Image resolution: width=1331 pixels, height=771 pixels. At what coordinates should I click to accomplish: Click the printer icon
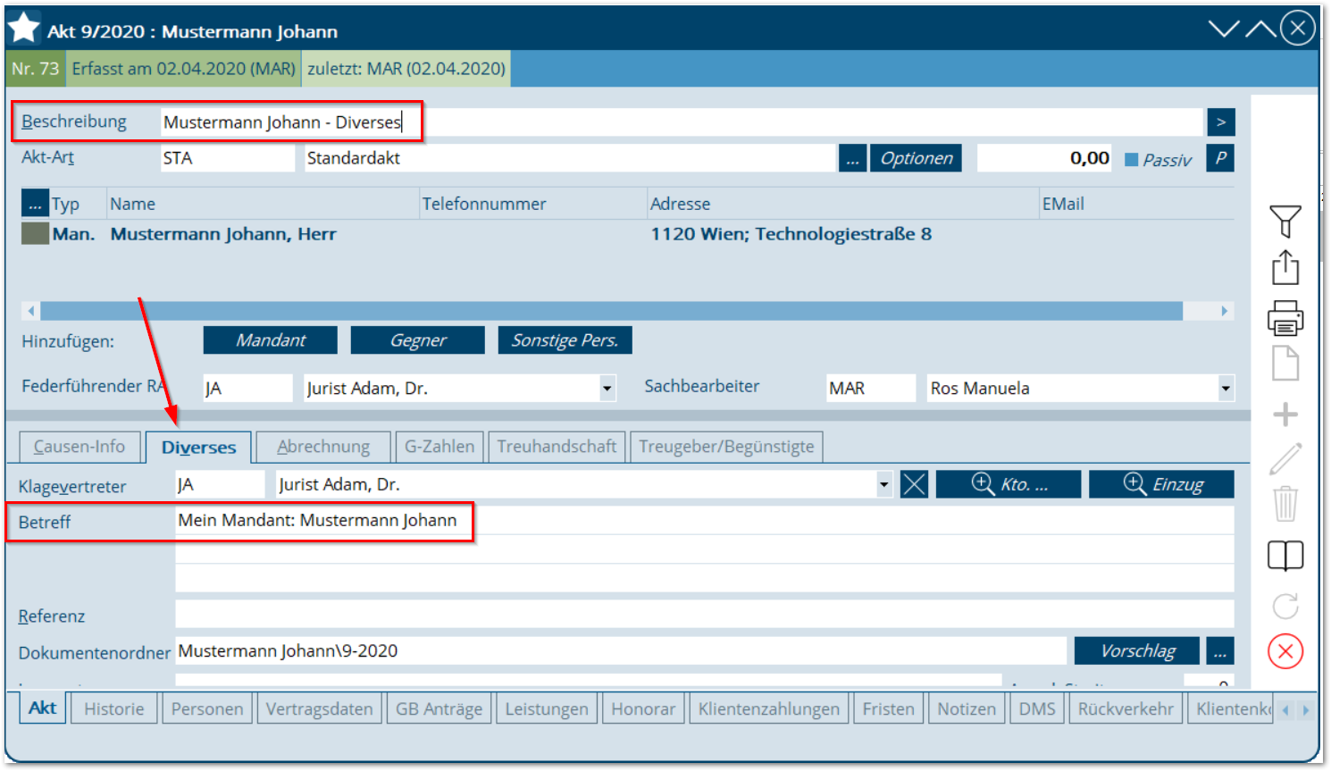click(1285, 317)
